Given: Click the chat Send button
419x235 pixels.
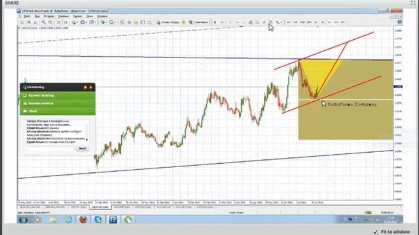Looking at the screenshot, I should 82,148.
